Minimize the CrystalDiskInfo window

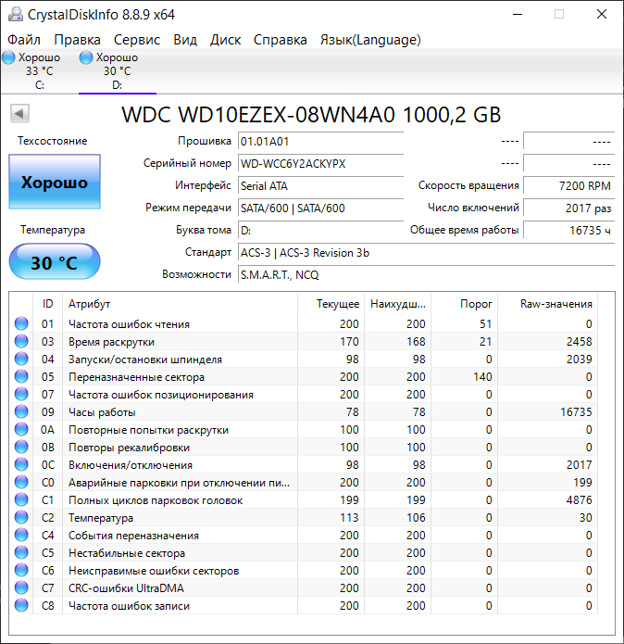(x=518, y=15)
